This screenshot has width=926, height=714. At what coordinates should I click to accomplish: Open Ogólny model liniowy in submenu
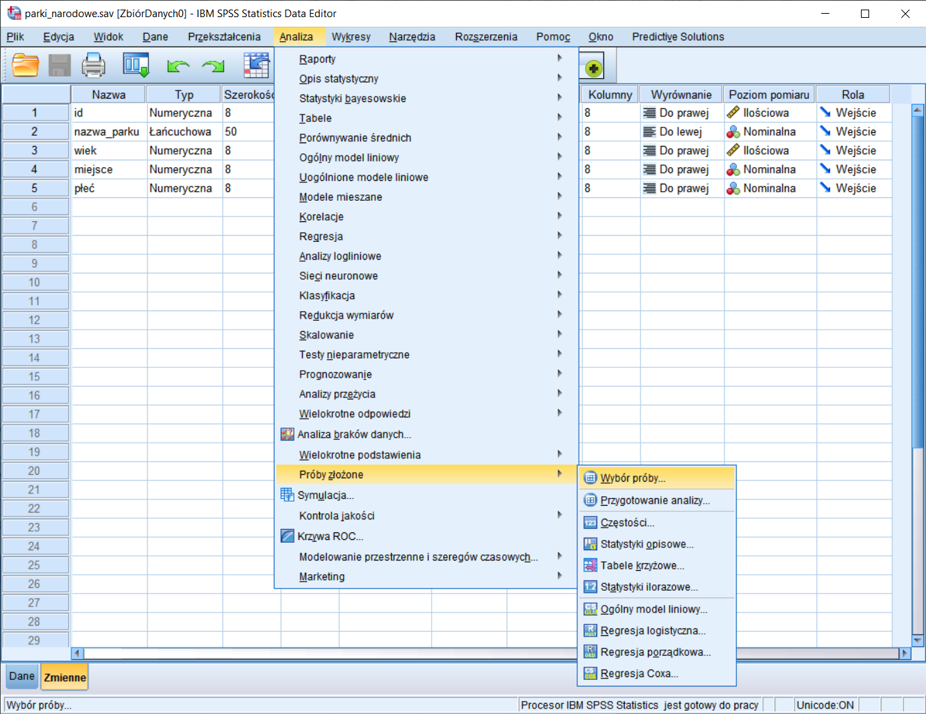[x=657, y=609]
